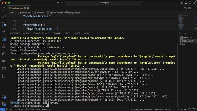Open the Accounts menu icon
This screenshot has width=197, height=111.
coord(4,97)
